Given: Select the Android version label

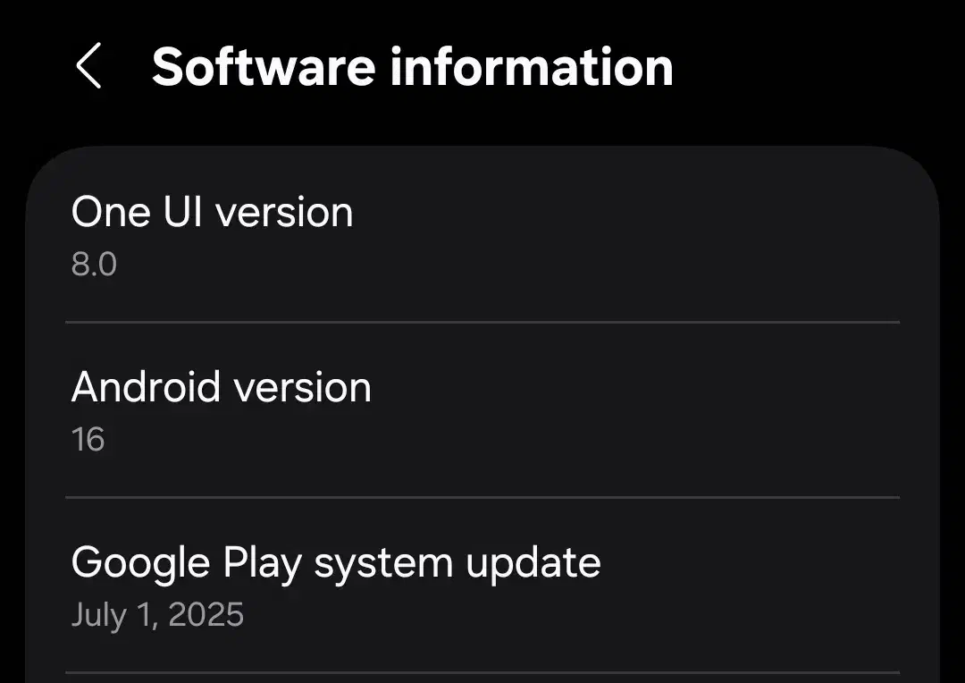Looking at the screenshot, I should coord(221,388).
